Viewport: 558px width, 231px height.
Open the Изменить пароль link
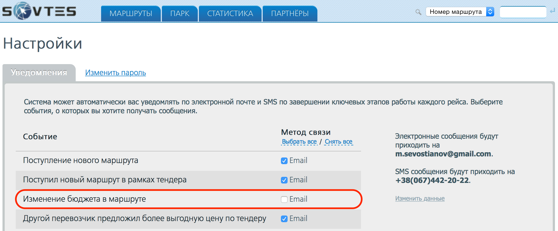(115, 73)
